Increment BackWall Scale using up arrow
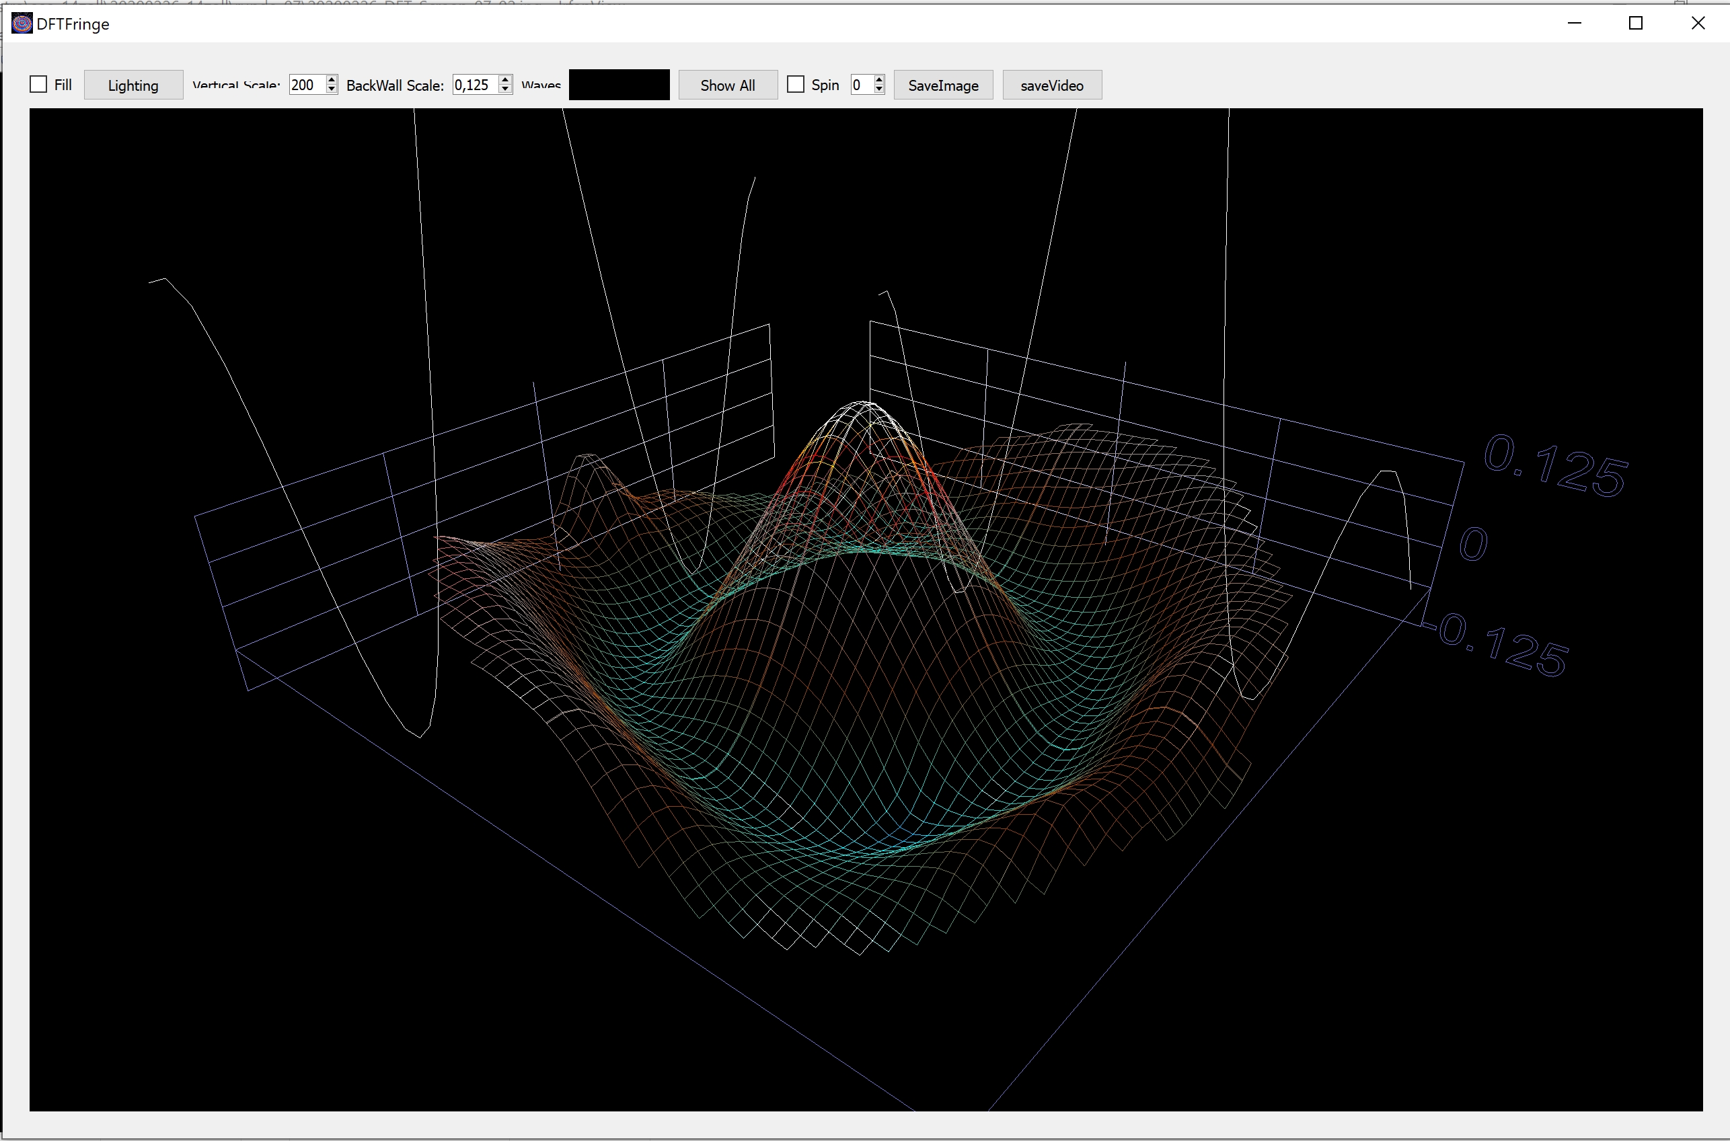 click(505, 80)
